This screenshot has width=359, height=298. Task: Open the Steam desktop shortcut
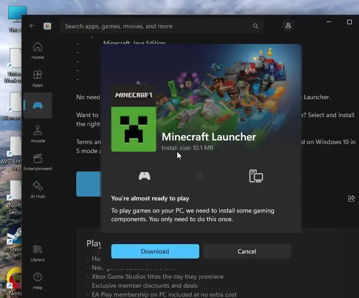(x=14, y=240)
